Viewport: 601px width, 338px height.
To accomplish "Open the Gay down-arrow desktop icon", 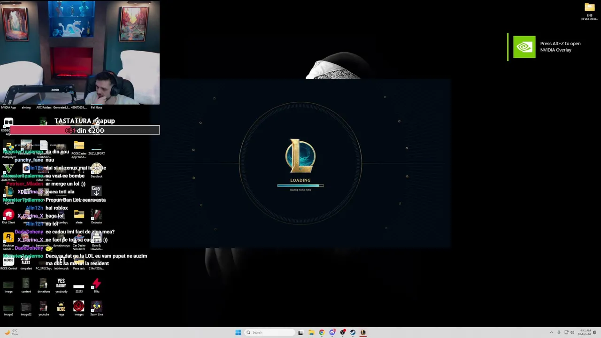I will pos(96,190).
